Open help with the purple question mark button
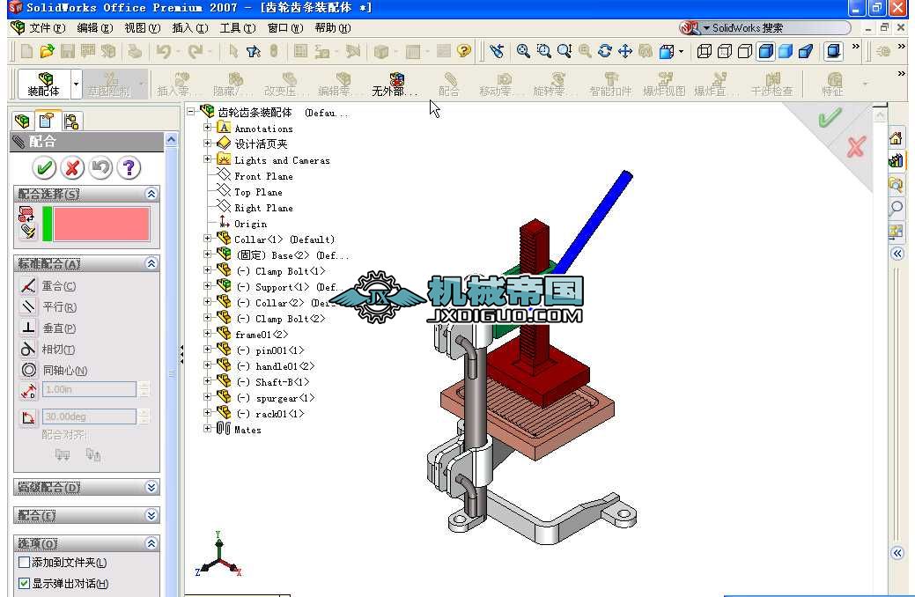This screenshot has width=915, height=597. click(129, 168)
